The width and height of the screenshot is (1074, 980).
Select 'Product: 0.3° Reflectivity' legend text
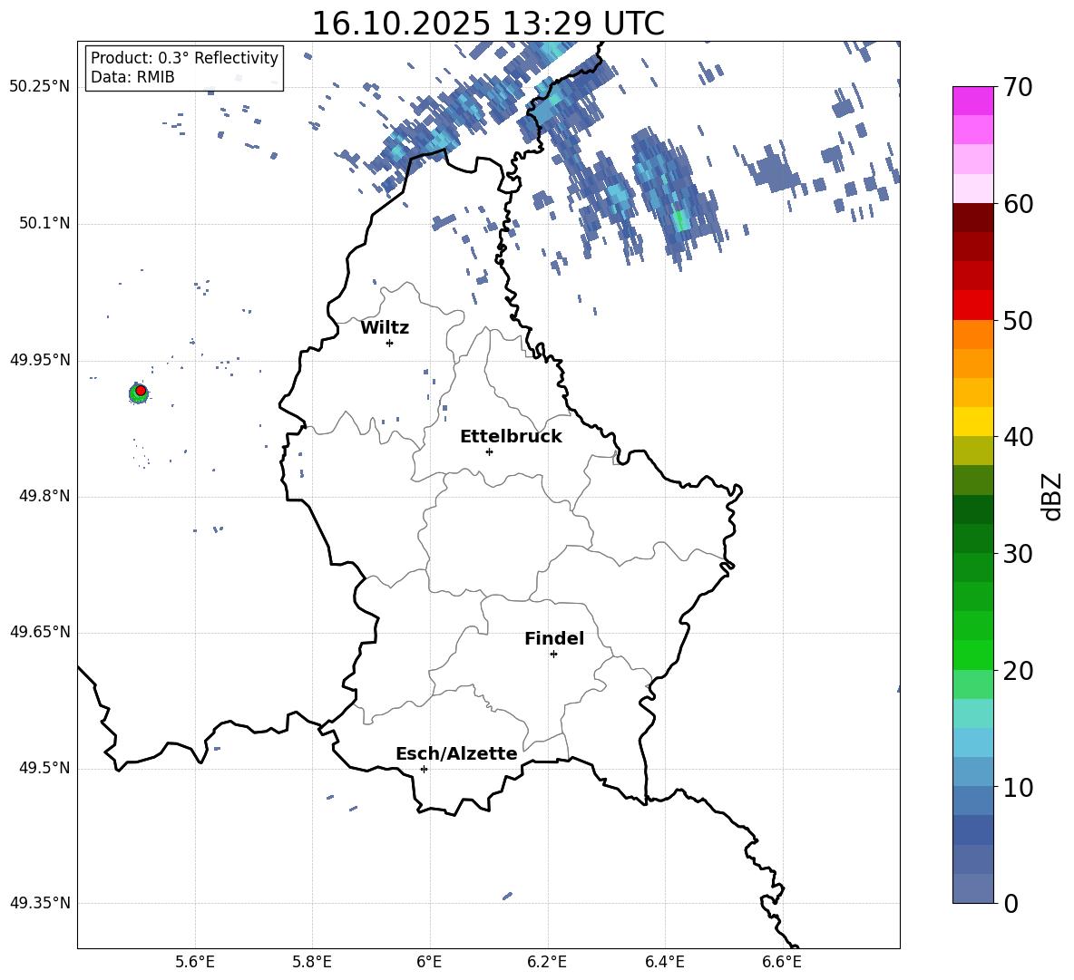point(184,58)
